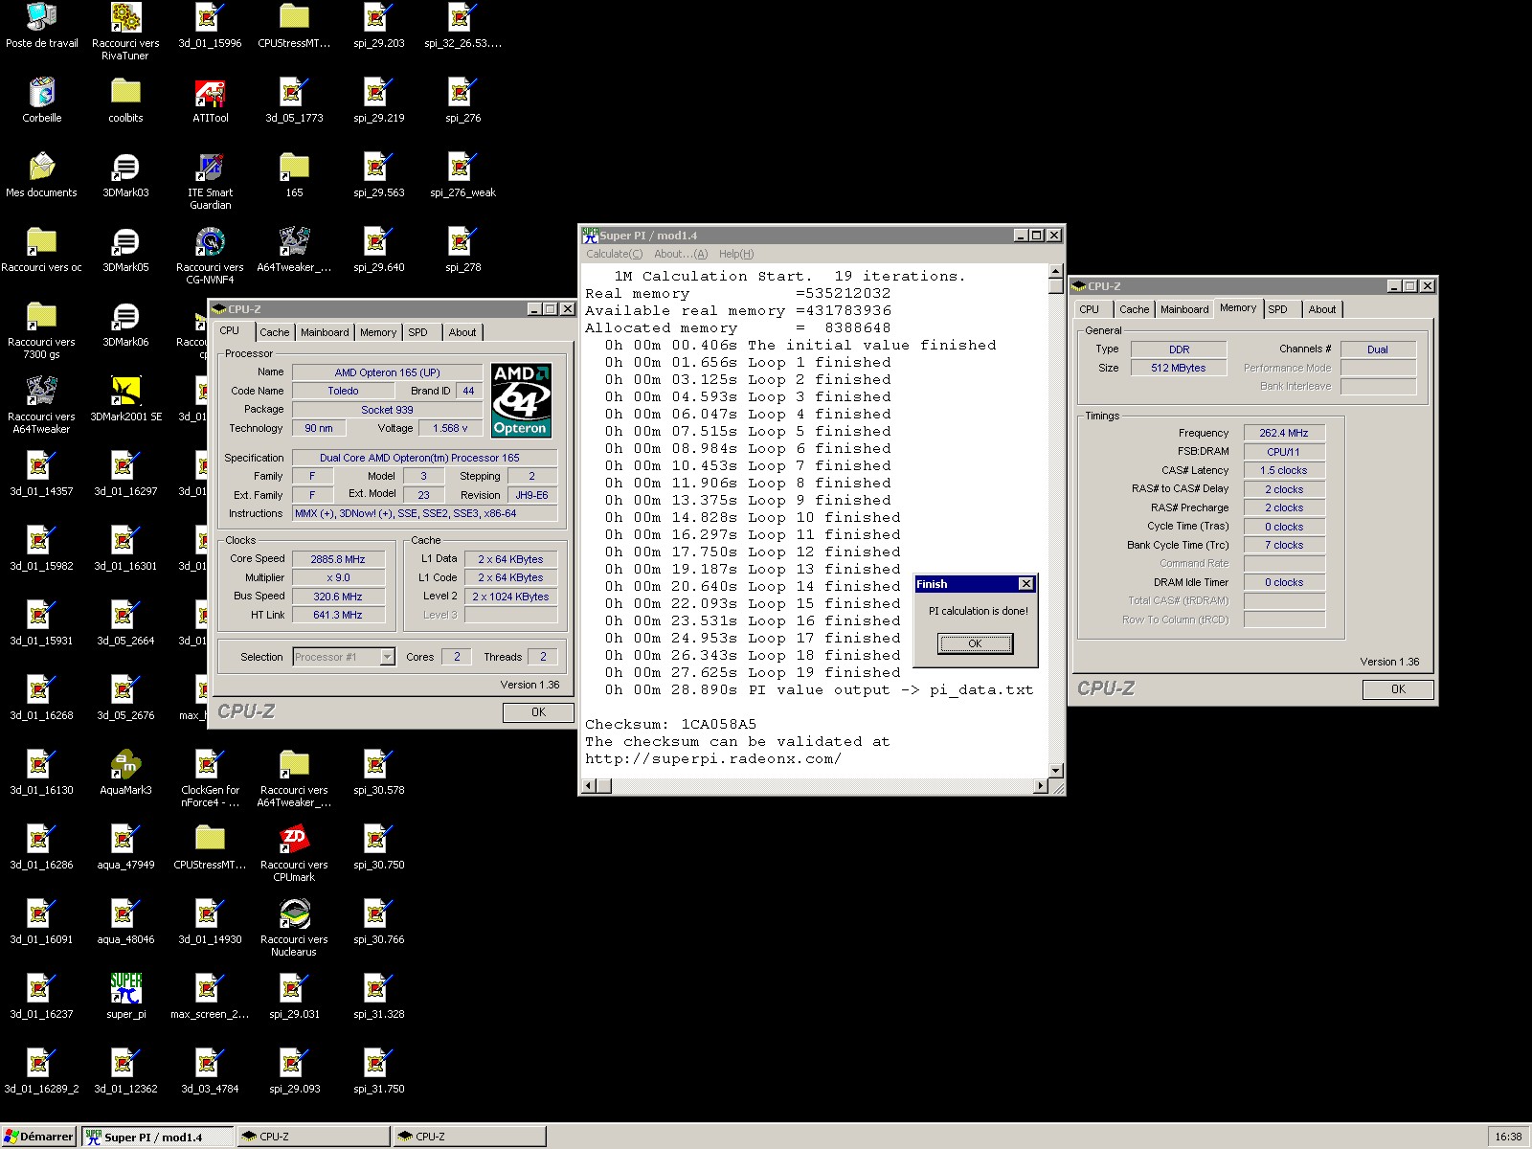The height and width of the screenshot is (1149, 1532).
Task: Launch 3DMark05 shortcut
Action: click(125, 250)
